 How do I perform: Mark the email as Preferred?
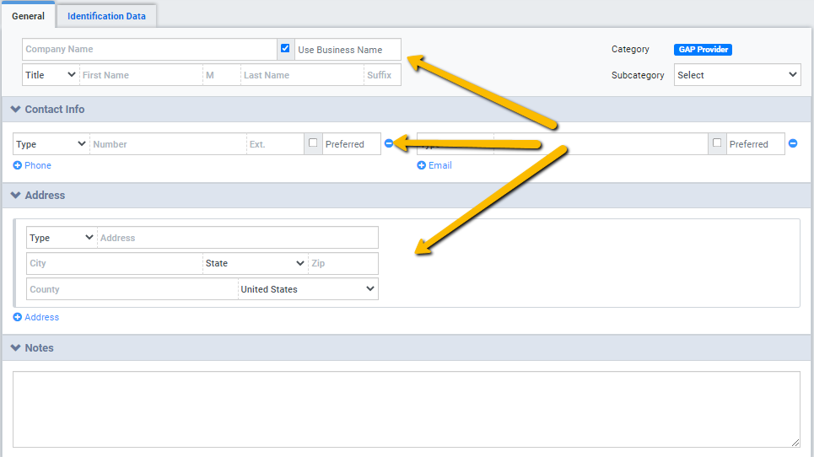[x=717, y=143]
